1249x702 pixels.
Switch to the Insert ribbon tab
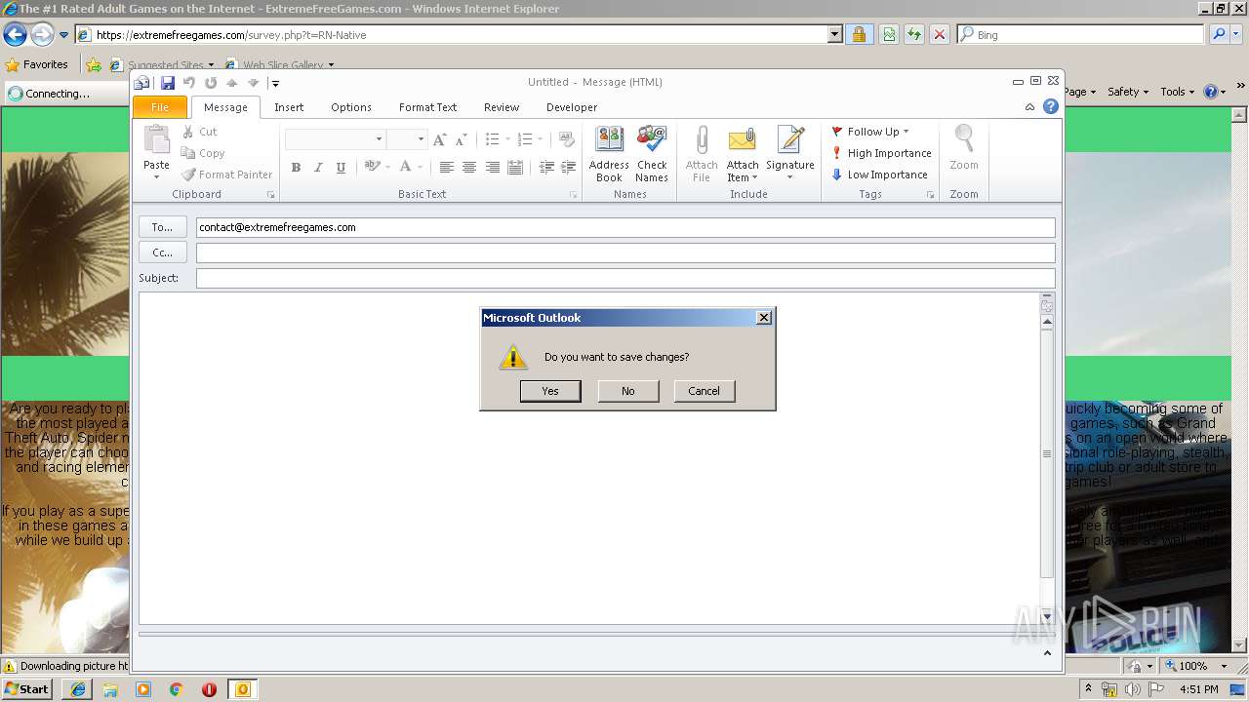289,107
